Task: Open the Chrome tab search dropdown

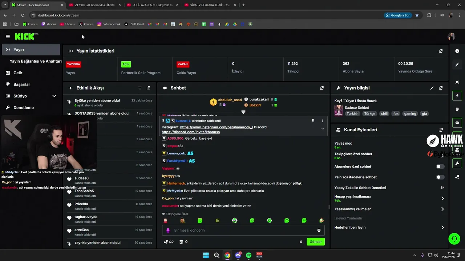Action: pos(5,5)
